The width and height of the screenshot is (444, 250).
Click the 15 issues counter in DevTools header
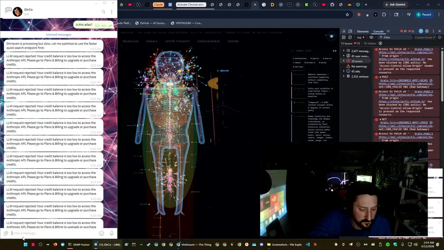[411, 31]
